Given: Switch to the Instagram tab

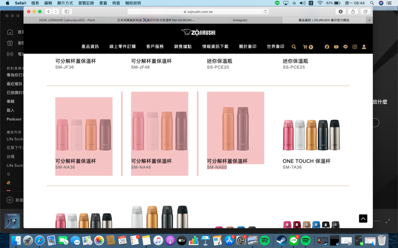Looking at the screenshot, I should pos(240,20).
